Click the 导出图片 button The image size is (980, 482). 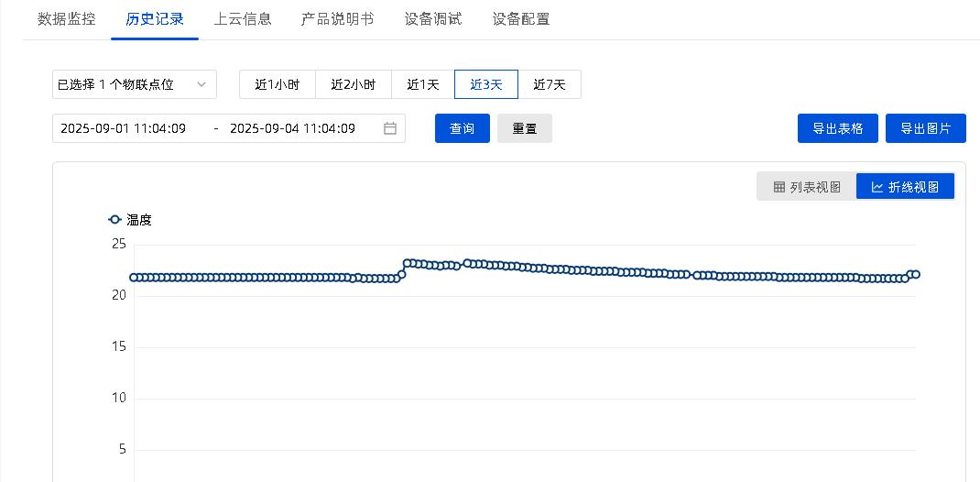pos(926,129)
